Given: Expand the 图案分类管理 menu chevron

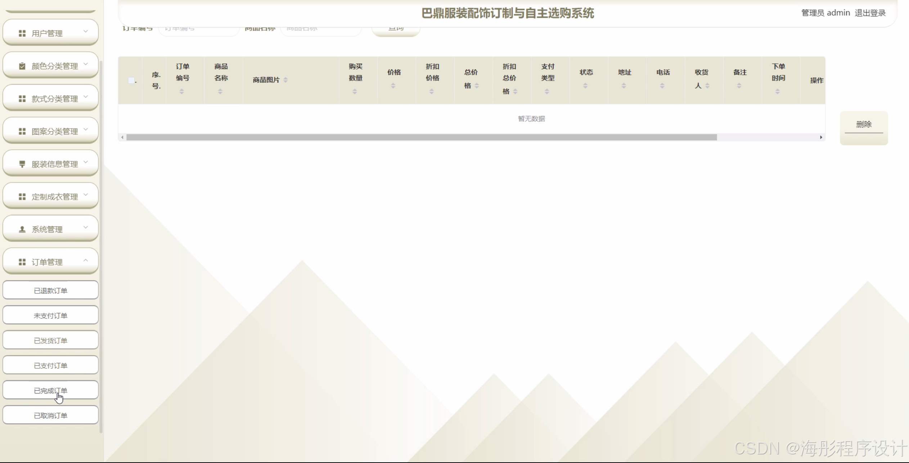Looking at the screenshot, I should [86, 129].
